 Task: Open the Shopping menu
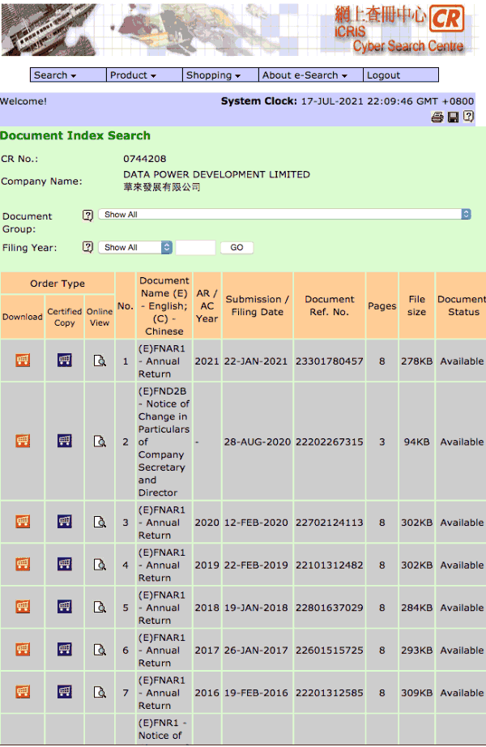[220, 75]
